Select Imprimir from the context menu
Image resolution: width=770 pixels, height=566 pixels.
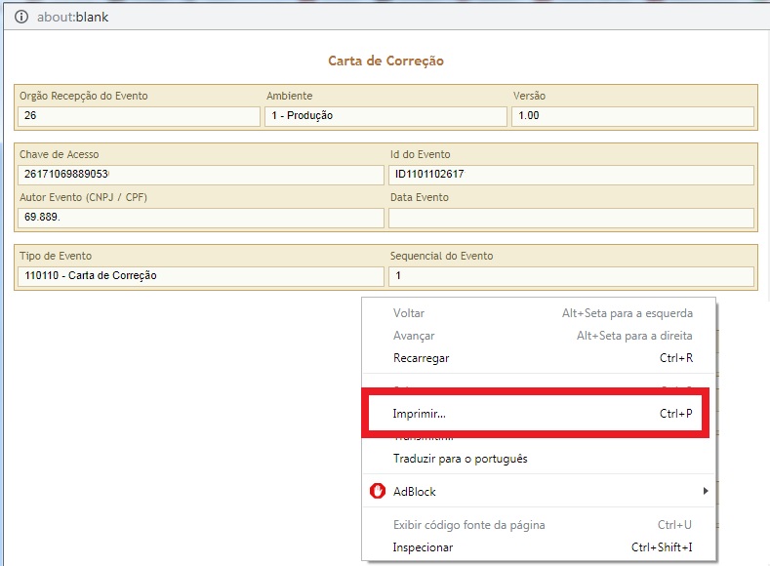(x=419, y=414)
